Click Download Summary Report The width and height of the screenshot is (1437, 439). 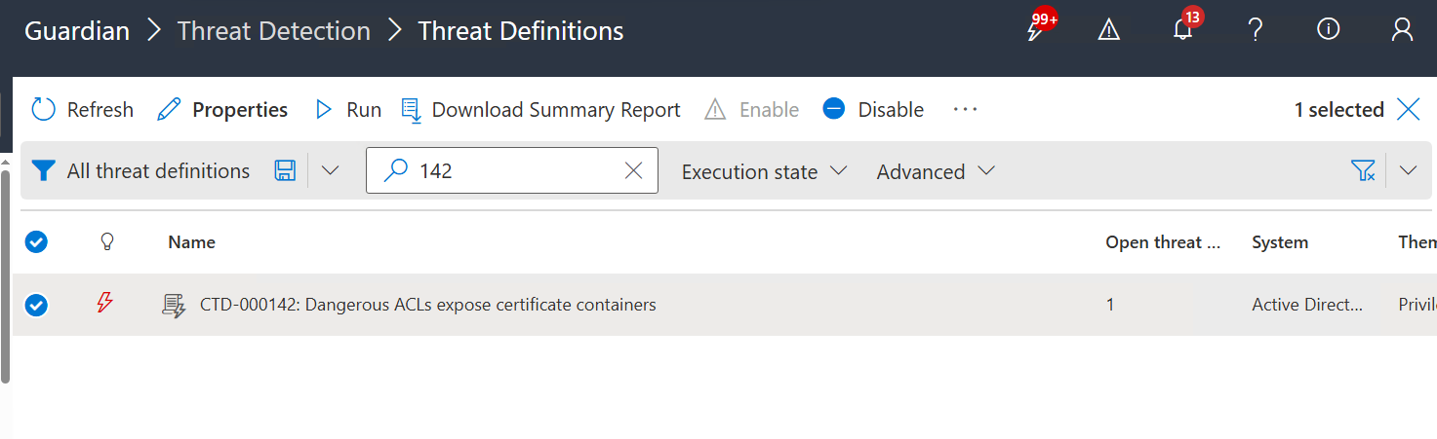pyautogui.click(x=541, y=110)
